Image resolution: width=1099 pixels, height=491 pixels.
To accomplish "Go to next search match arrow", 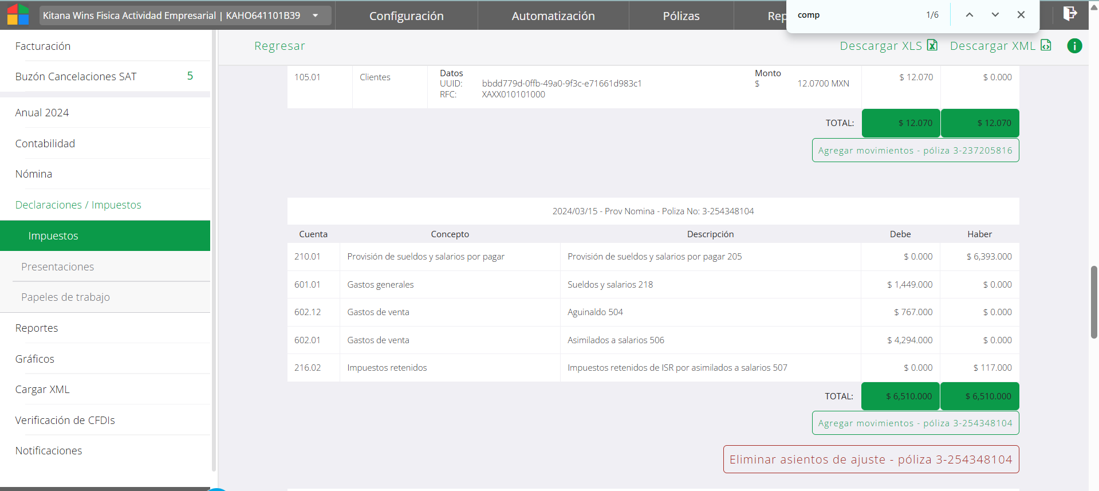I will 995,15.
